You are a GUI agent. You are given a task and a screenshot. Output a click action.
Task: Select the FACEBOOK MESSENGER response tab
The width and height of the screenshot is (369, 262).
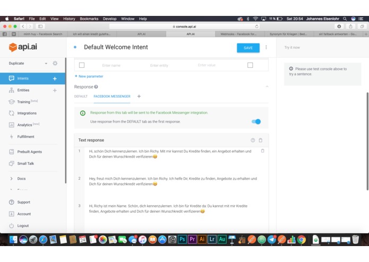click(x=112, y=97)
